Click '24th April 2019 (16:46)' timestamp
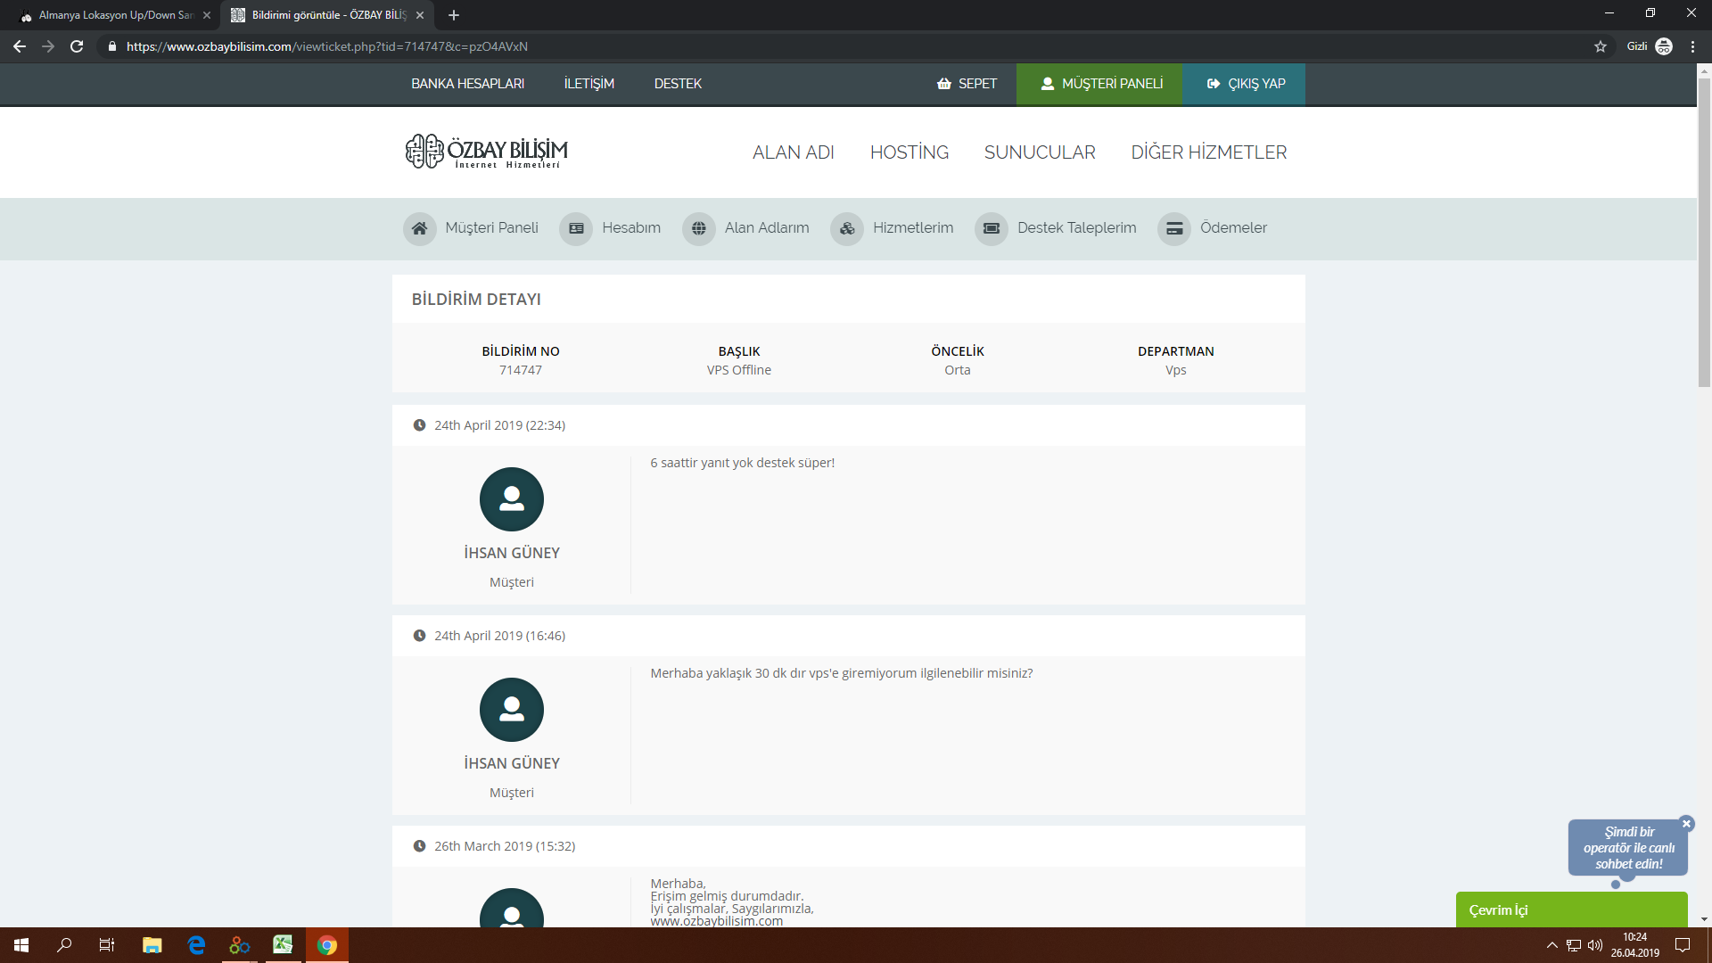Screen dimensions: 1712x963 pyautogui.click(x=499, y=636)
